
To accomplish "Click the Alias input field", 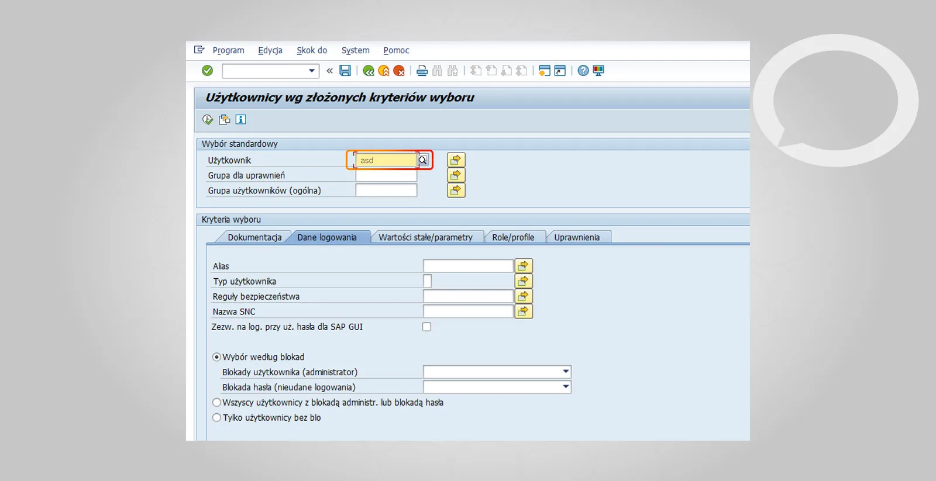I will pyautogui.click(x=467, y=267).
